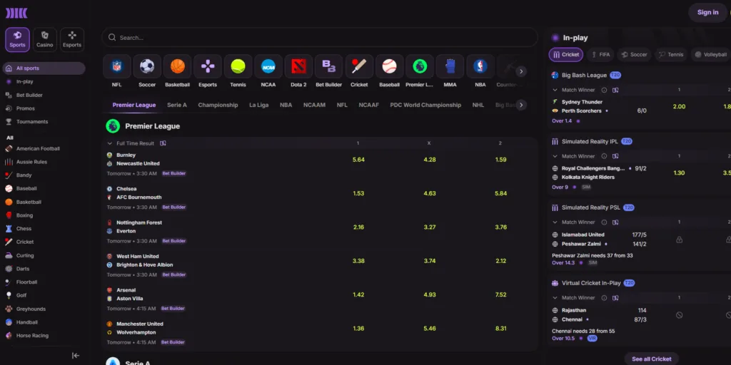The width and height of the screenshot is (731, 365).
Task: Collapse Full Time Result market dropdown
Action: (x=110, y=143)
